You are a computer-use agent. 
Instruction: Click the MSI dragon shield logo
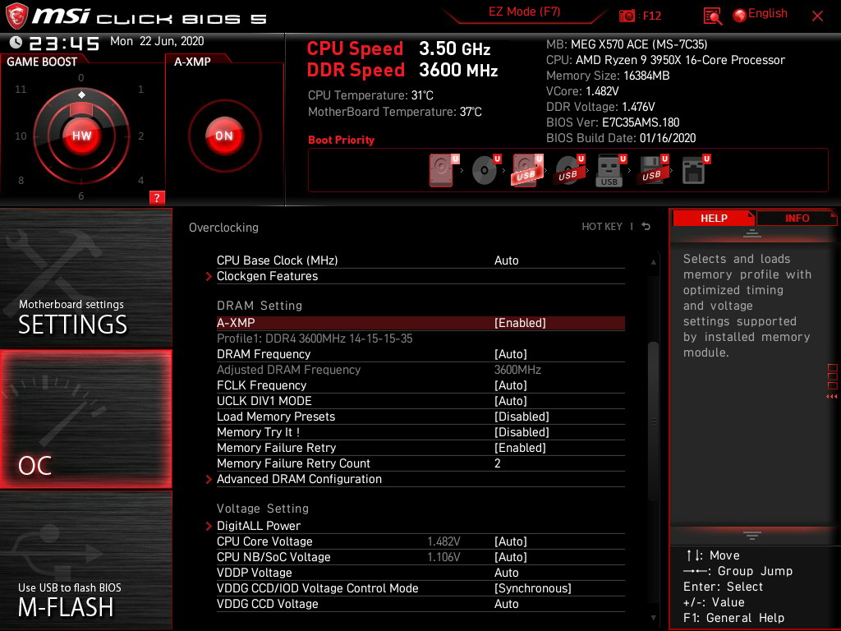click(x=16, y=16)
